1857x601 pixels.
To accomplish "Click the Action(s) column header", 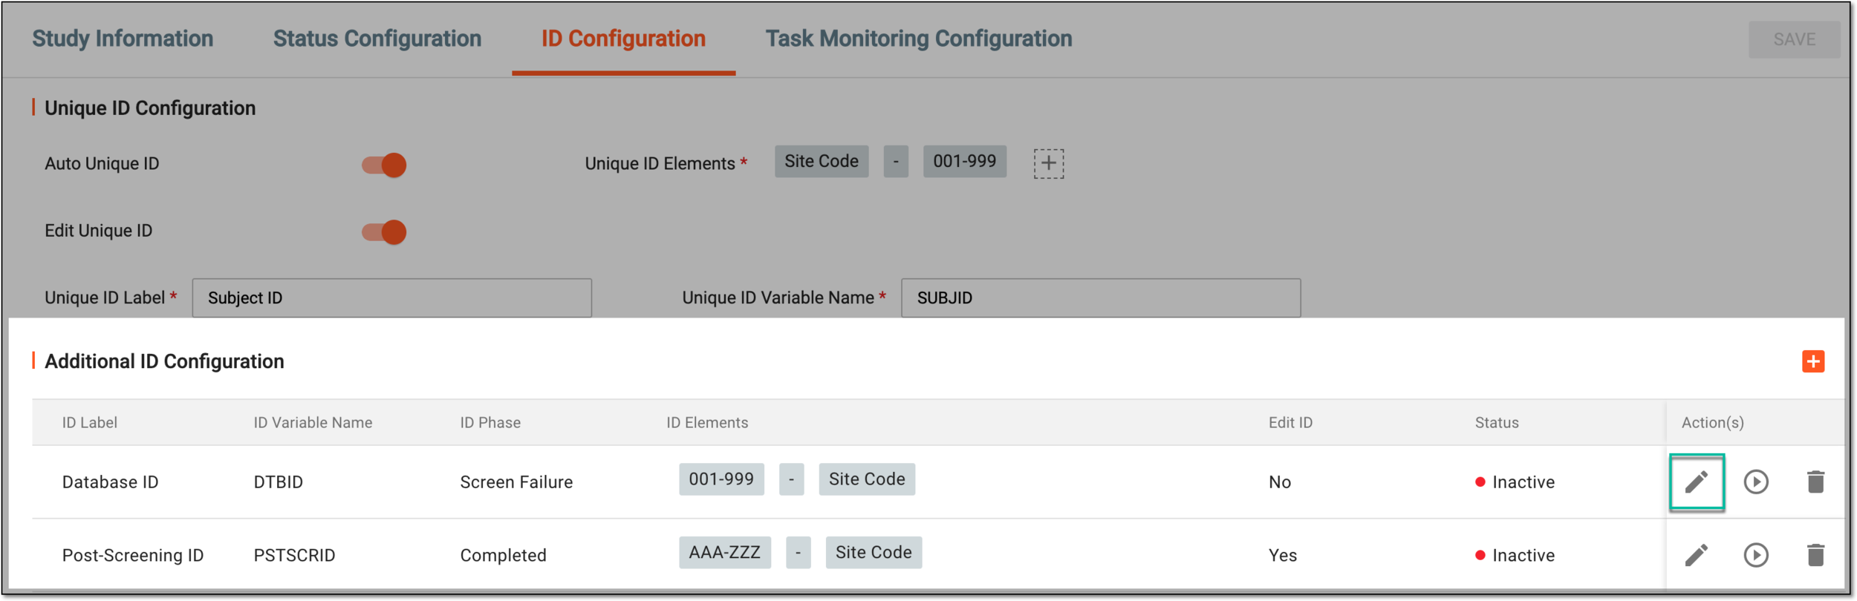I will pos(1712,423).
